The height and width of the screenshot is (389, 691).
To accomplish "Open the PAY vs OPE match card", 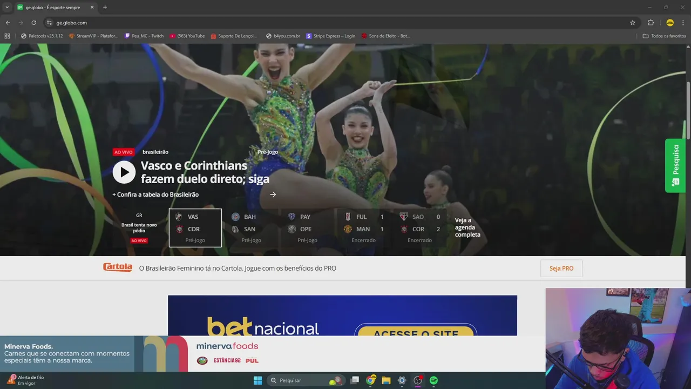I will (x=307, y=228).
